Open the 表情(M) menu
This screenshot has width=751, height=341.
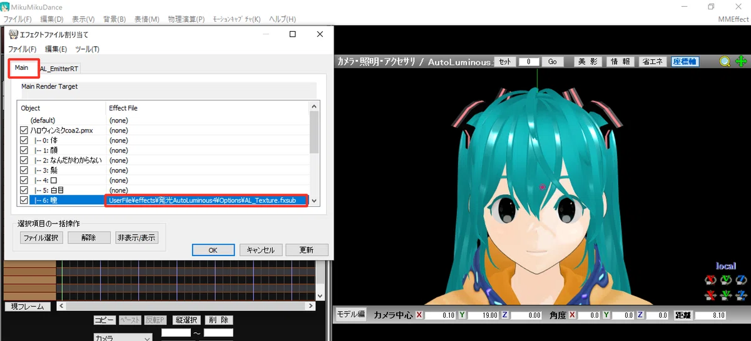click(147, 19)
